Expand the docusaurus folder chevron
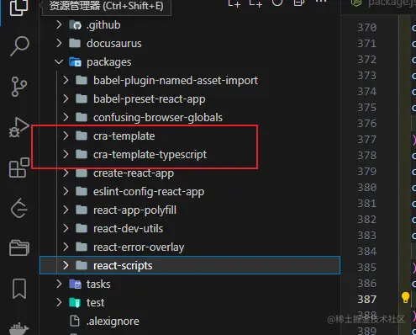The width and height of the screenshot is (416, 335). click(x=59, y=43)
